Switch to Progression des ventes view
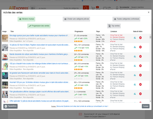This screenshot has width=153, height=119. [x=39, y=26]
